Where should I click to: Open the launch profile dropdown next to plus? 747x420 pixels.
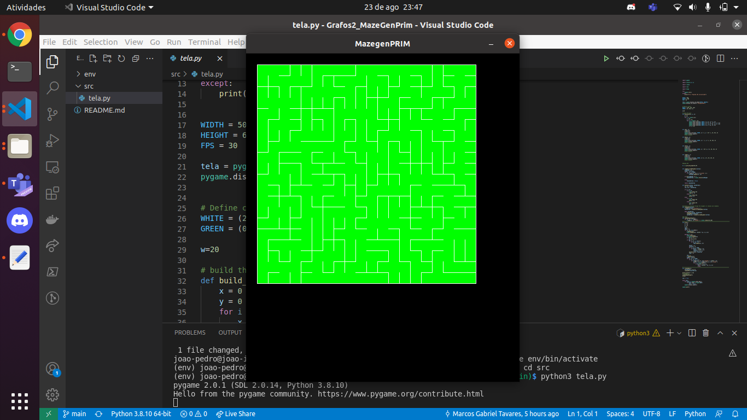tap(679, 332)
